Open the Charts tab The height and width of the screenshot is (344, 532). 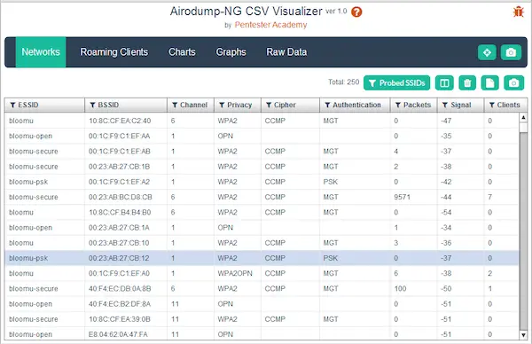[x=182, y=52]
